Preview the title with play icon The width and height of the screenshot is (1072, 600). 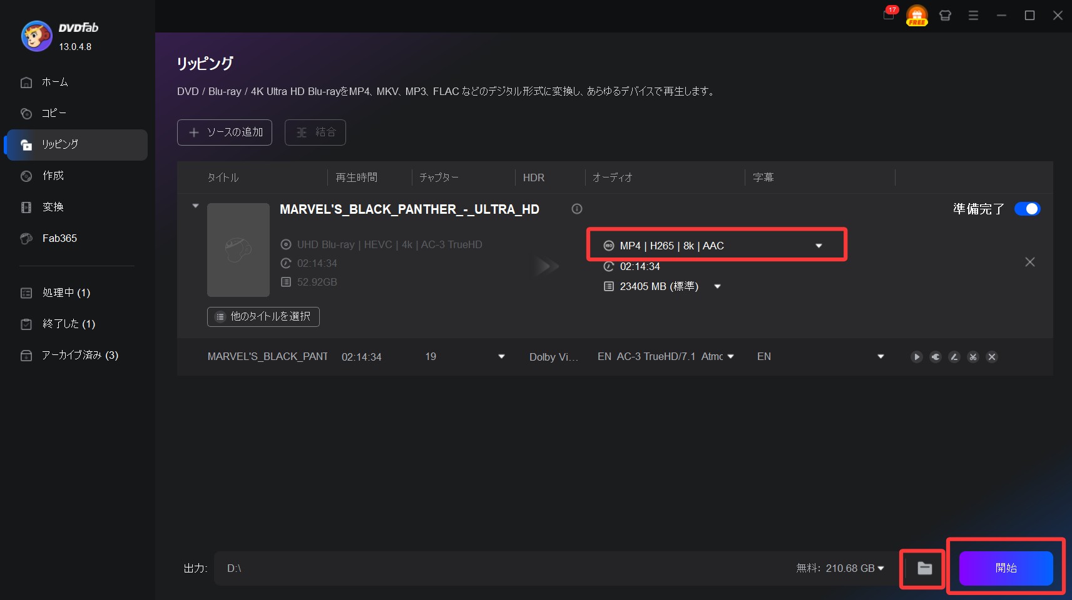click(917, 357)
